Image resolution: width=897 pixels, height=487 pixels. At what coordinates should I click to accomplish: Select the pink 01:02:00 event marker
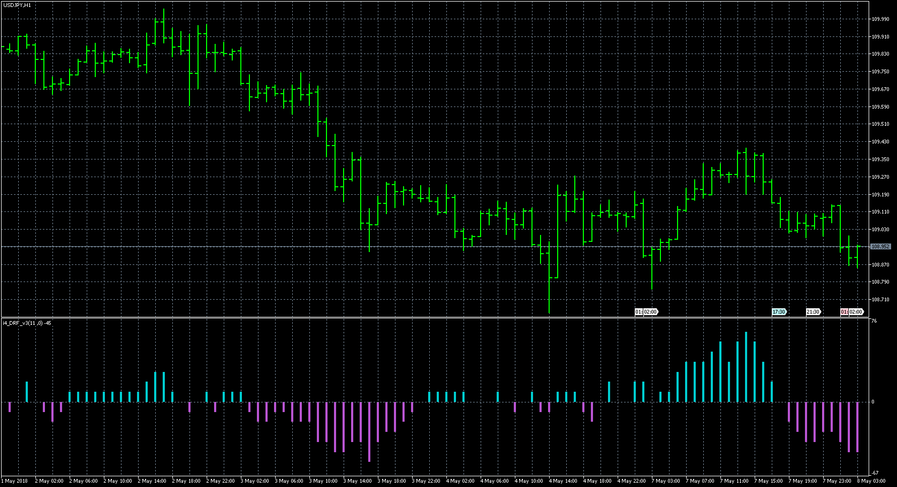click(x=852, y=311)
